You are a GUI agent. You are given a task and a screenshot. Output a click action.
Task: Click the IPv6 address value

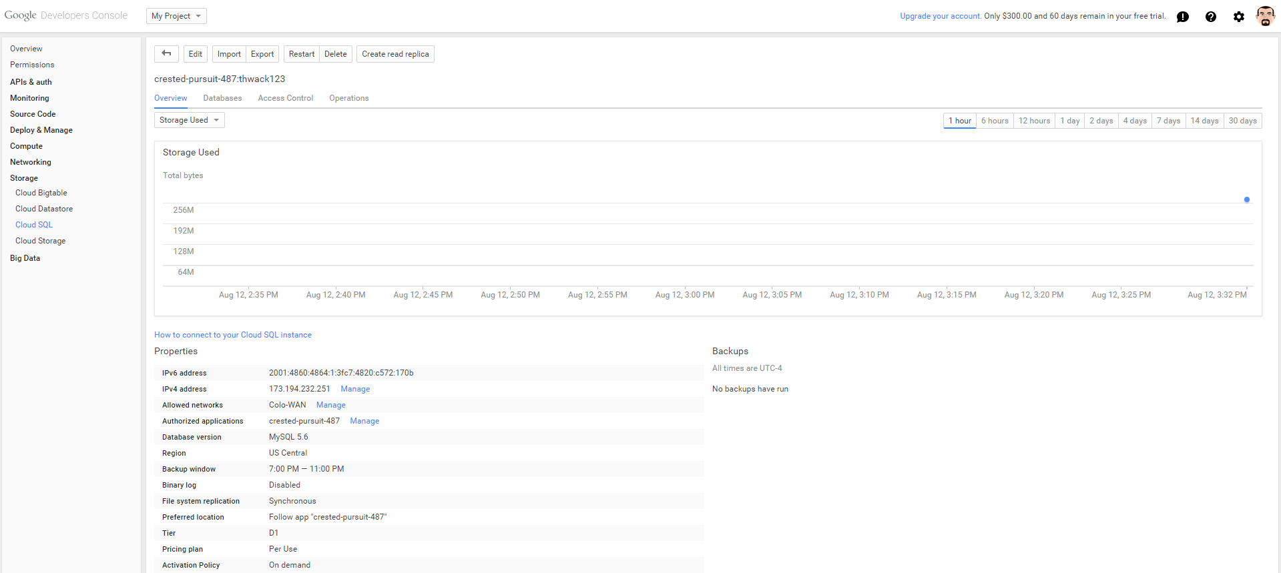coord(341,373)
